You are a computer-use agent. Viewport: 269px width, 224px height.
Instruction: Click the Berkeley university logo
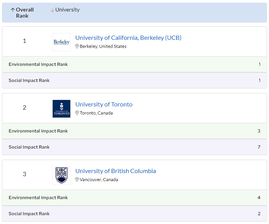(61, 42)
